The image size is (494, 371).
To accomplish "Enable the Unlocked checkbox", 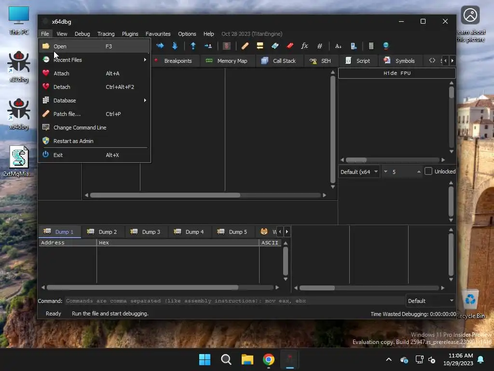I will tap(428, 171).
